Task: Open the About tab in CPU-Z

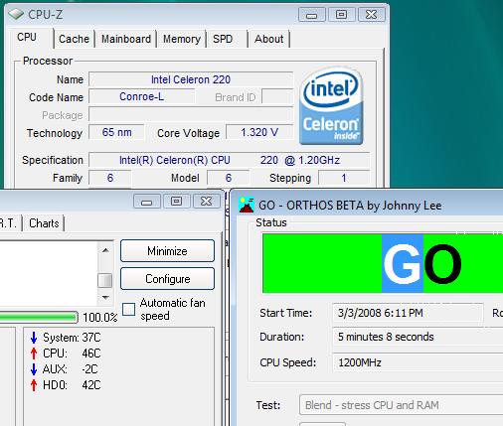Action: click(268, 39)
